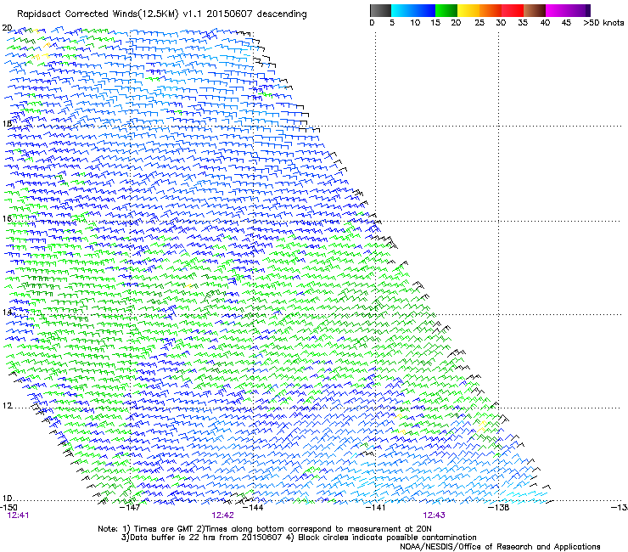
Task: Click the latitude label '20'
Action: point(7,28)
